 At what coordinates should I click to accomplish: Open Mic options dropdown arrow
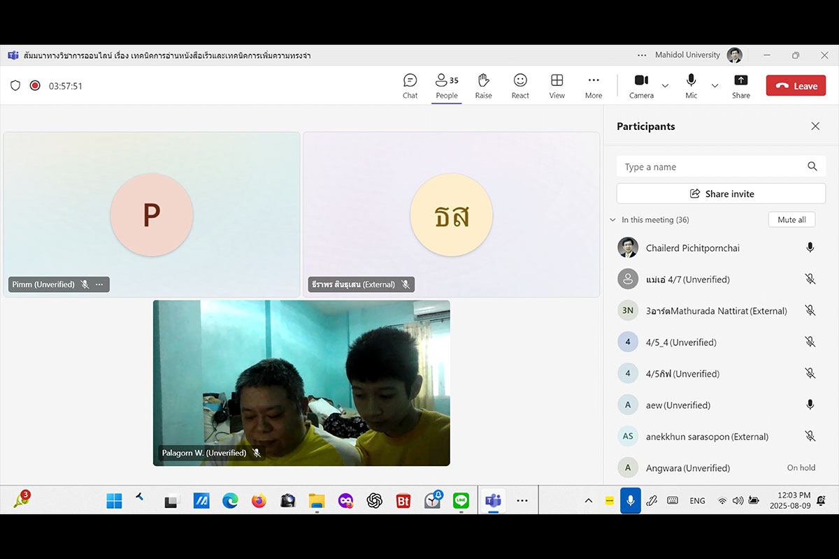click(x=715, y=86)
